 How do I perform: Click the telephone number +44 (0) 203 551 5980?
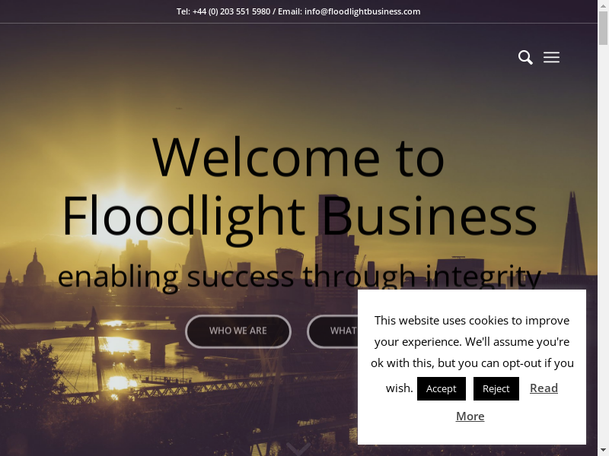coord(231,11)
